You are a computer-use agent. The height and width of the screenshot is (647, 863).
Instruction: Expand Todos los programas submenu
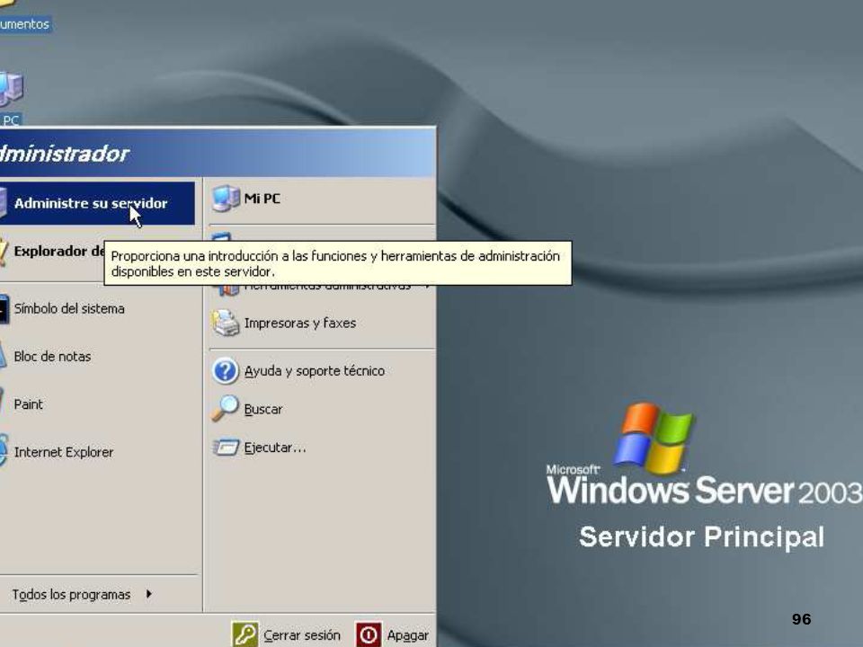pos(83,595)
